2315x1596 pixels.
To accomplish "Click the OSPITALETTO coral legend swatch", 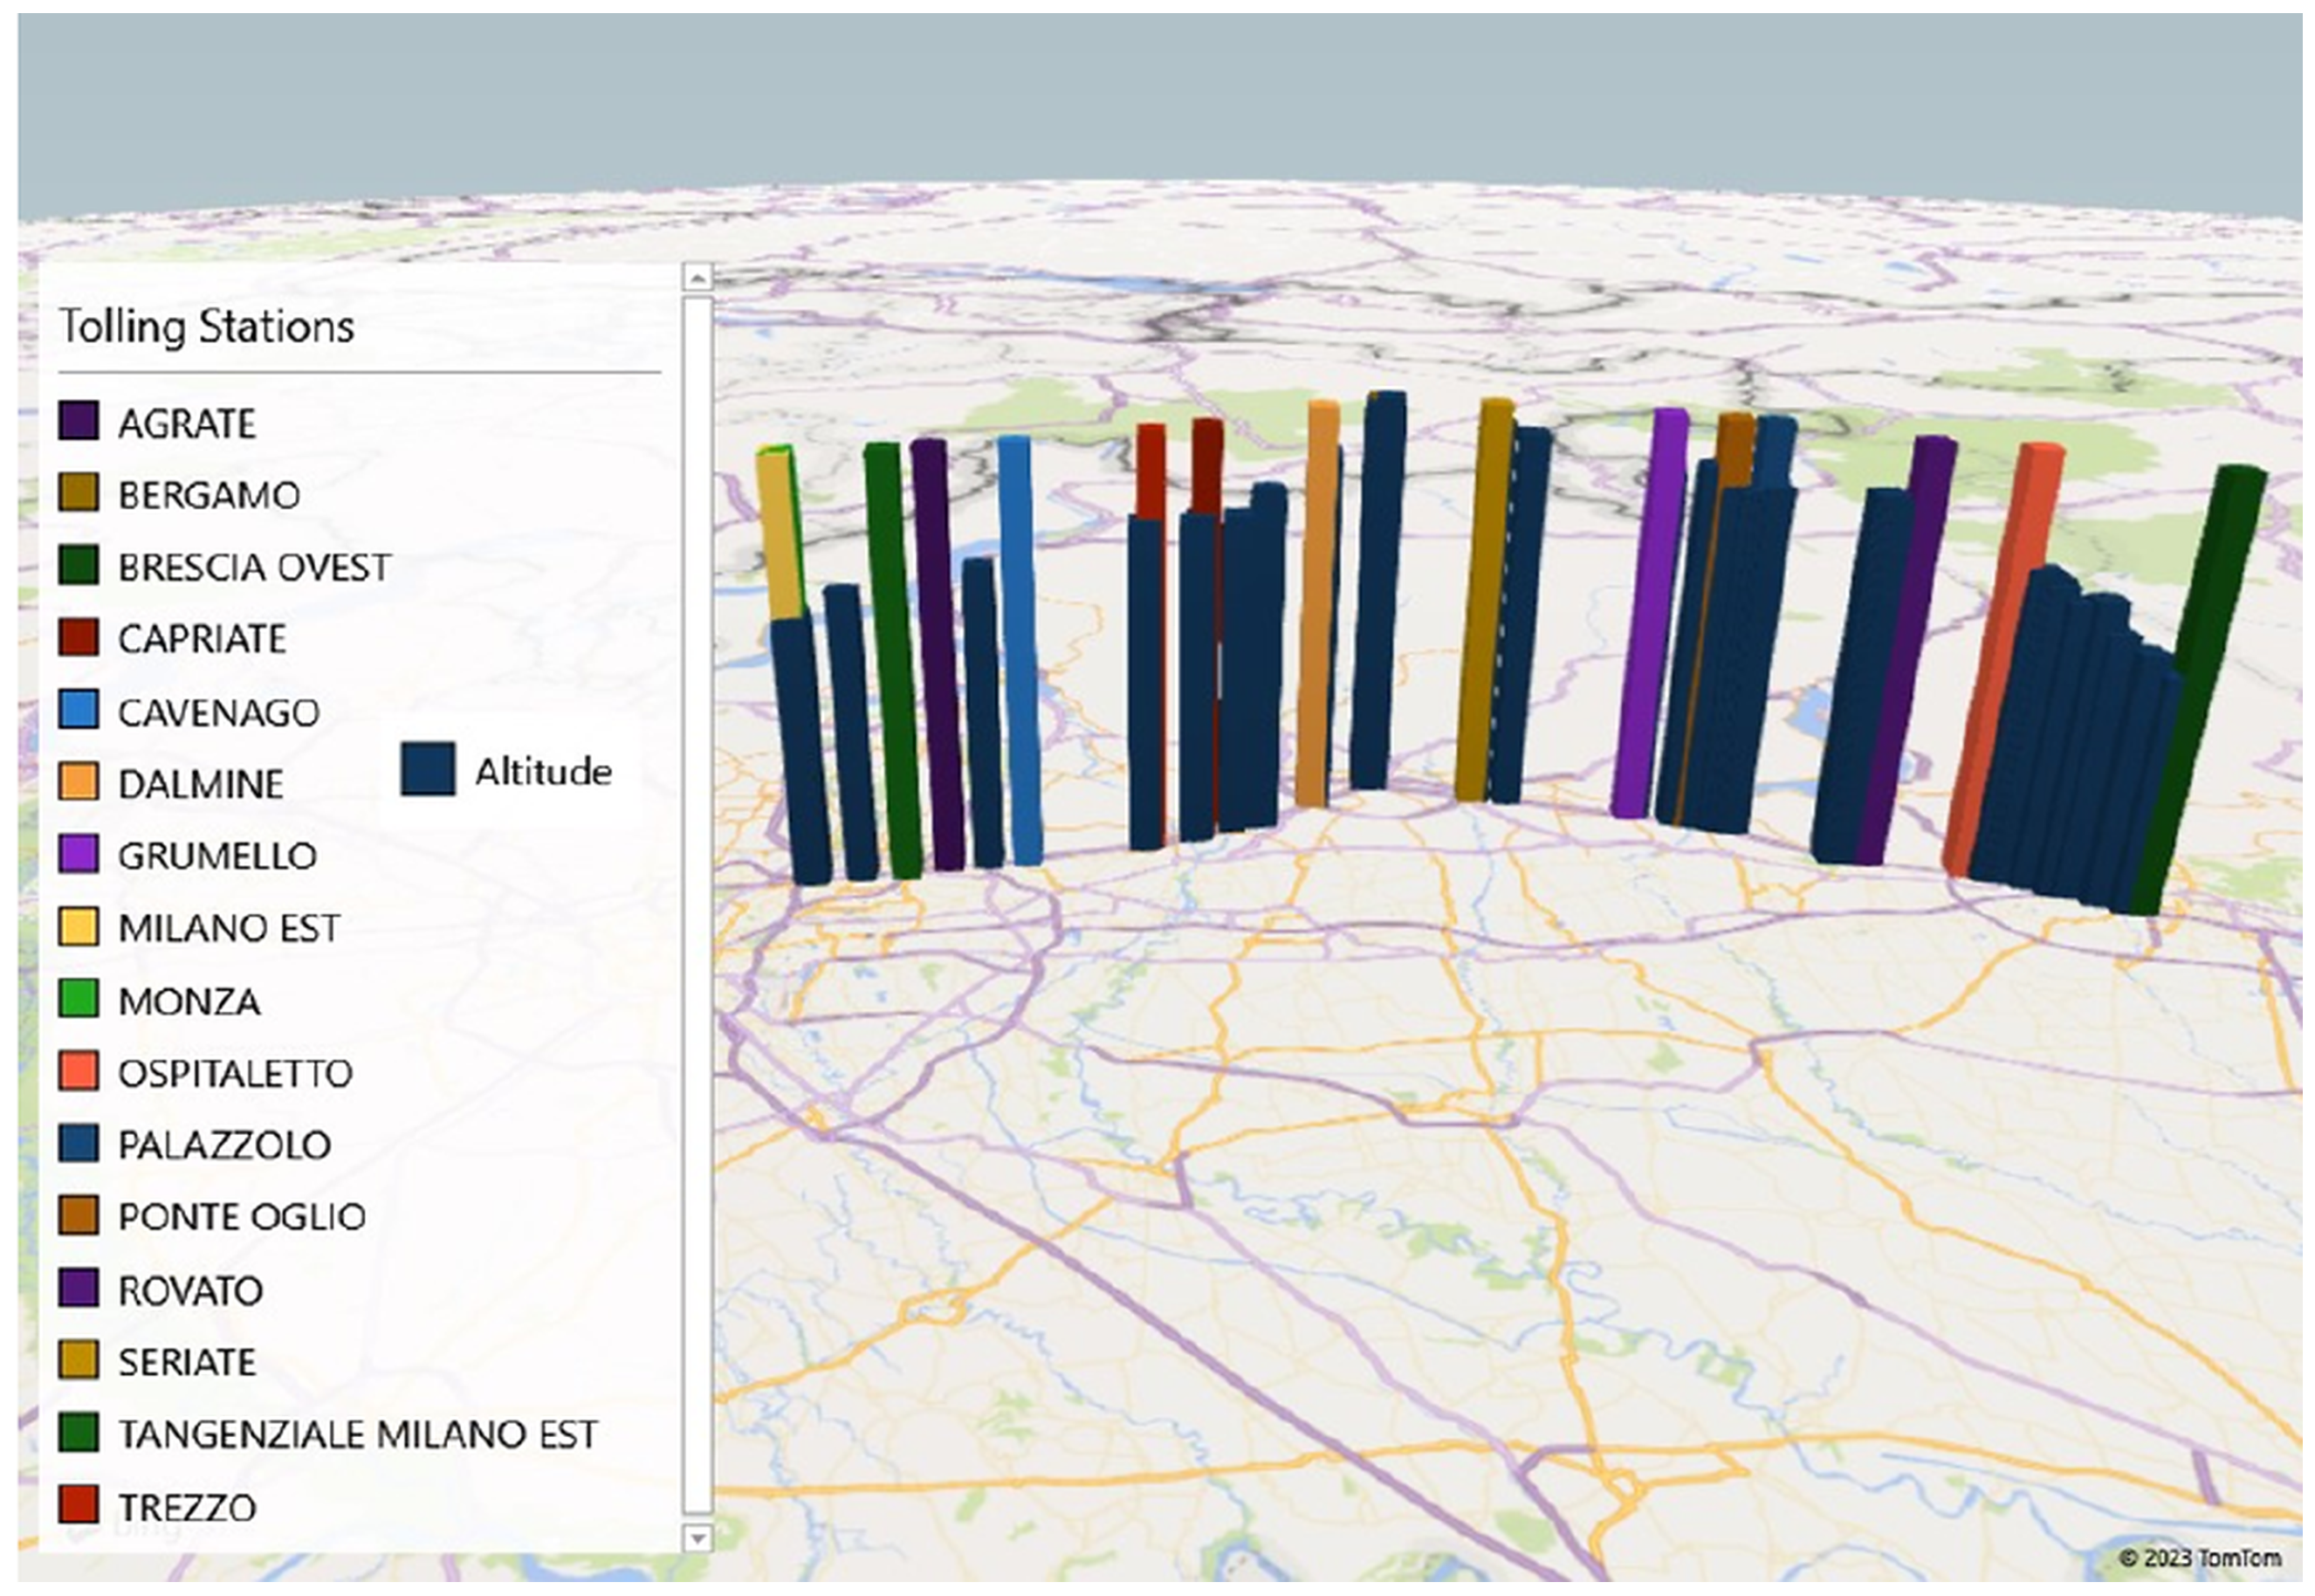I will click(79, 1071).
